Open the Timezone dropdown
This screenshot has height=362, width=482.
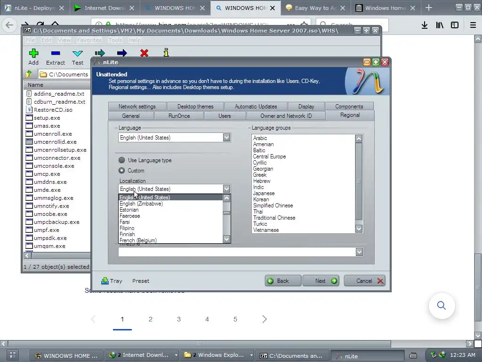tap(359, 252)
